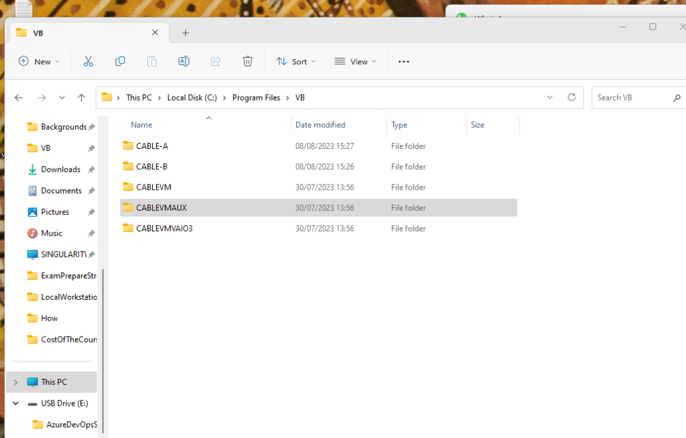Open Music in sidebar
The height and width of the screenshot is (438, 686).
point(45,233)
